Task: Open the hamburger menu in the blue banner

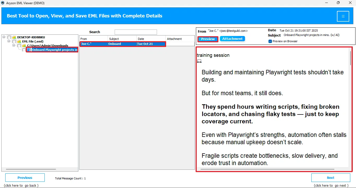Action: 343,16
